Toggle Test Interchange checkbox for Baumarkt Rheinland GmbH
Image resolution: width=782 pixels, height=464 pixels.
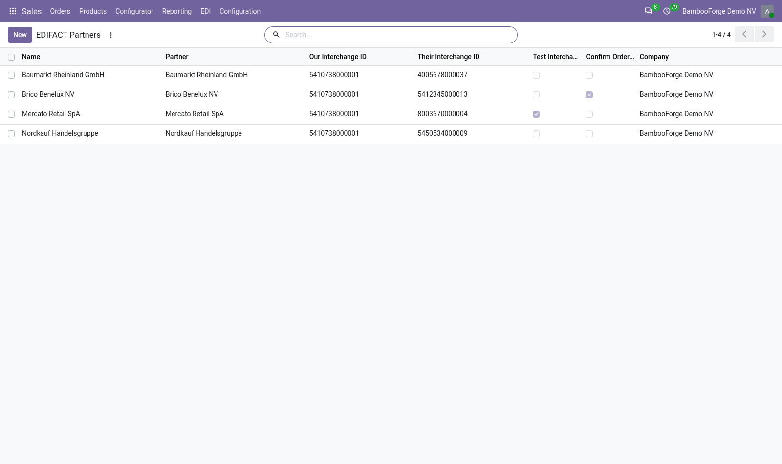point(536,75)
